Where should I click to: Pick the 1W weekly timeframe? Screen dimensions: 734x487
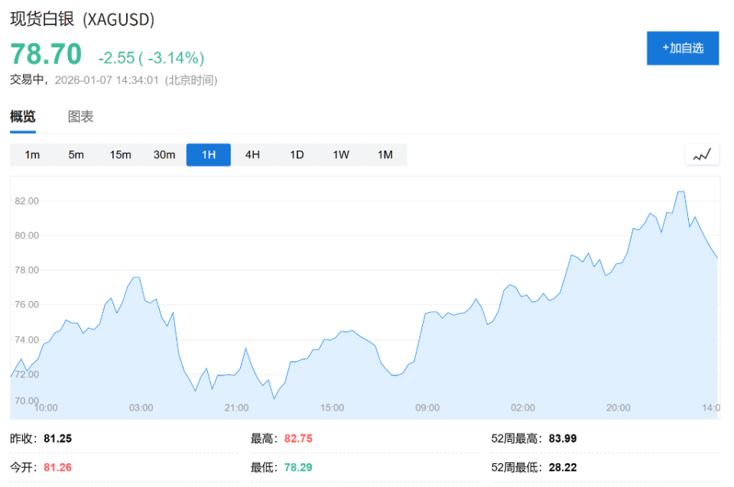[341, 154]
